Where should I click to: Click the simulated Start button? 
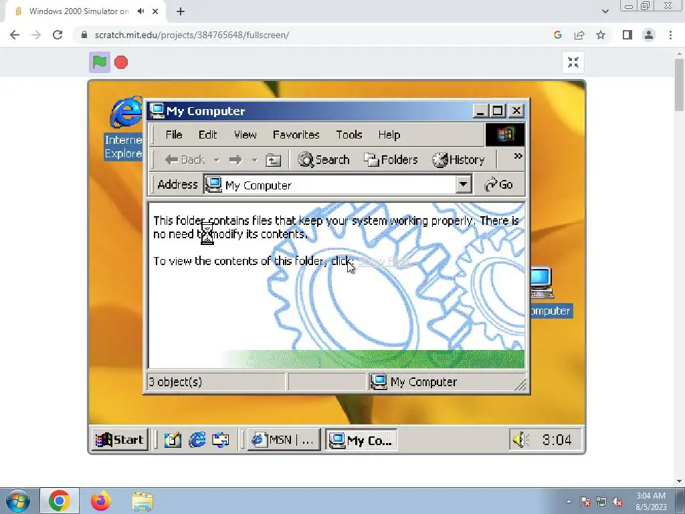click(120, 439)
